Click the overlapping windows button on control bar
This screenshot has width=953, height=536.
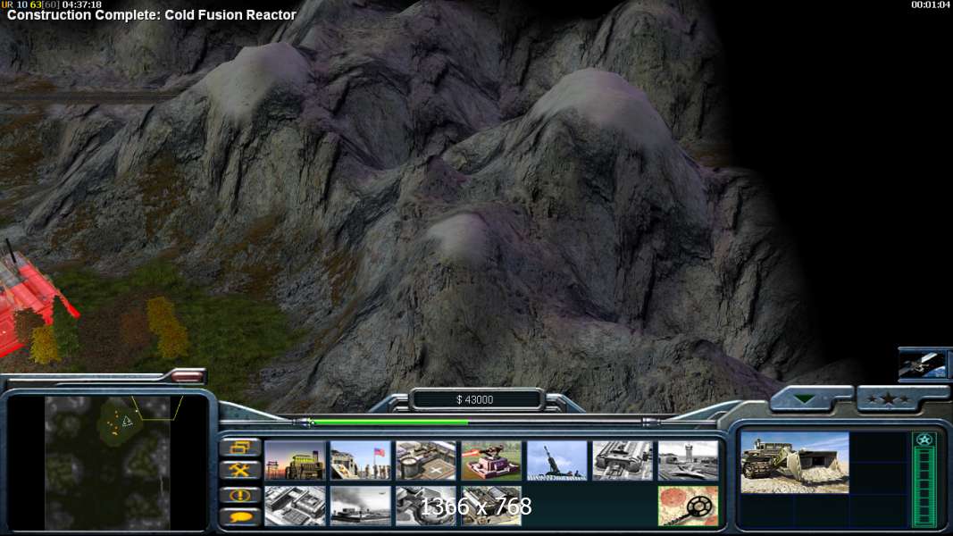[240, 448]
